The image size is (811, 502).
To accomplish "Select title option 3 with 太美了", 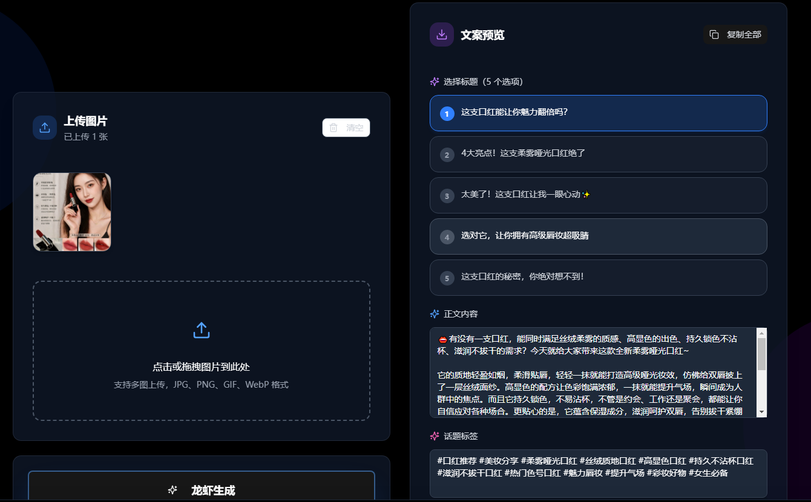I will [598, 195].
